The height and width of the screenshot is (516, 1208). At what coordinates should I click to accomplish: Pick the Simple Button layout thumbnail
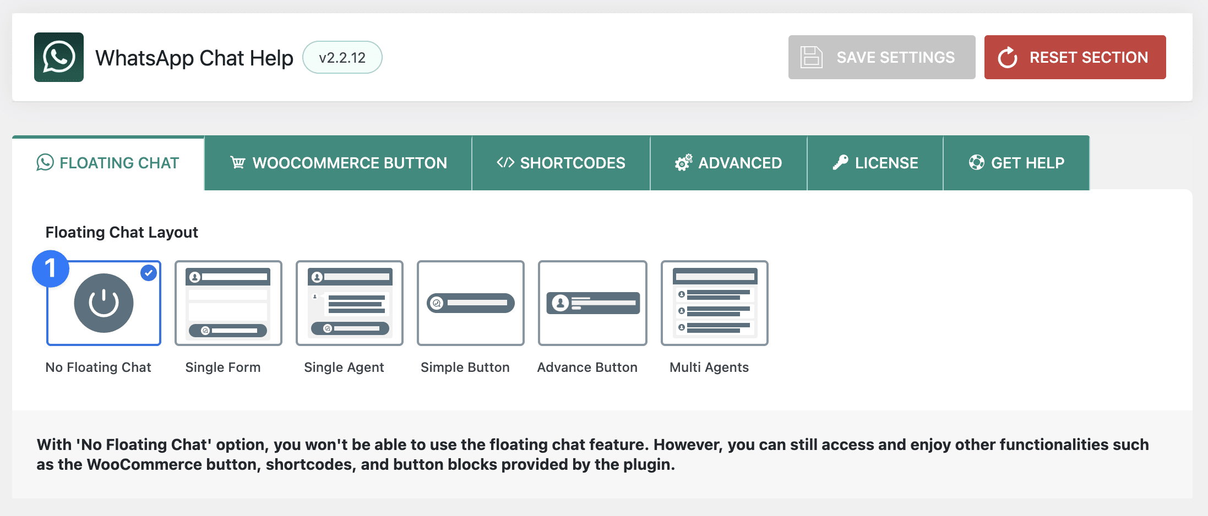[470, 303]
